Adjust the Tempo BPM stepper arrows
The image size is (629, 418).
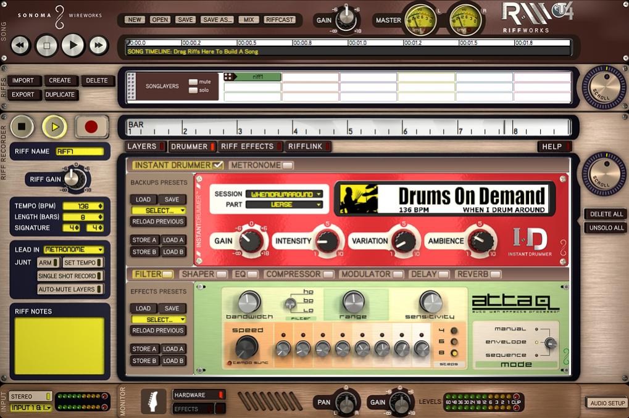[100, 206]
